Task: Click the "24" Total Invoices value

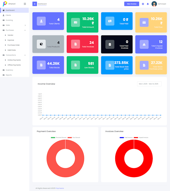Action: click(x=91, y=43)
